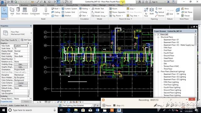Select the Door tool
Image resolution: width=201 pixels, height=113 pixels.
point(18,11)
